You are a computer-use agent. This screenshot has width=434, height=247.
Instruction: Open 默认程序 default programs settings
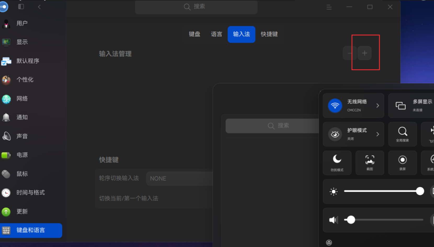click(31, 61)
